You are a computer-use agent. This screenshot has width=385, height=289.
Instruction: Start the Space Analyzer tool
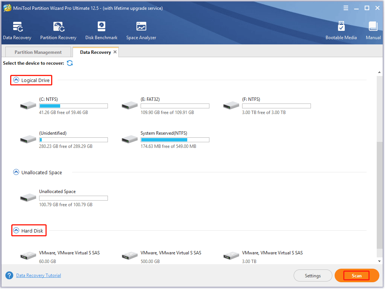pos(141,31)
